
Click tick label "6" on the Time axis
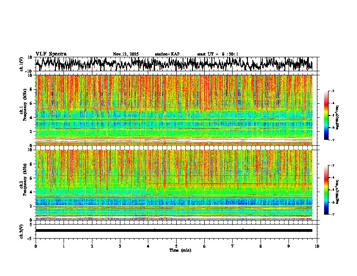pyautogui.click(x=205, y=246)
